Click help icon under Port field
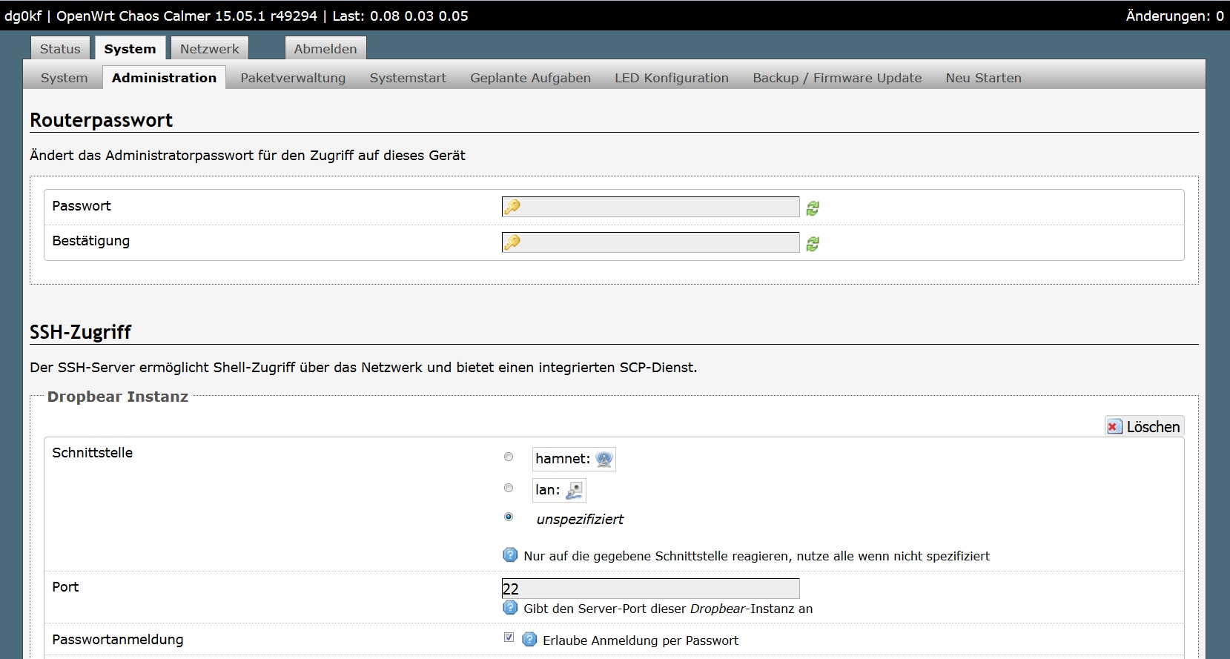This screenshot has height=659, width=1230. [x=510, y=608]
